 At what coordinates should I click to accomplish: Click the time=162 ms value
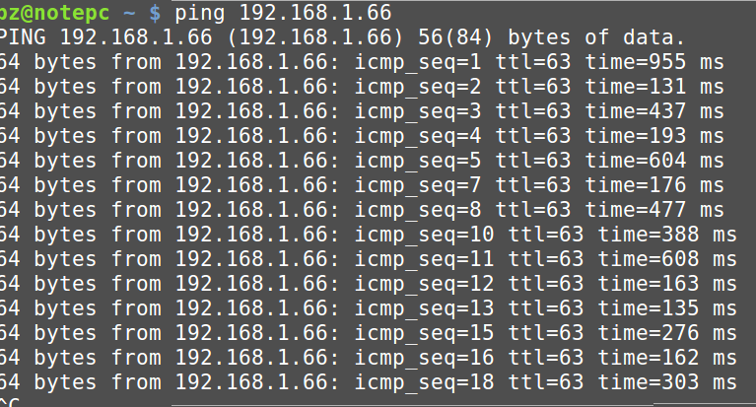coord(667,358)
